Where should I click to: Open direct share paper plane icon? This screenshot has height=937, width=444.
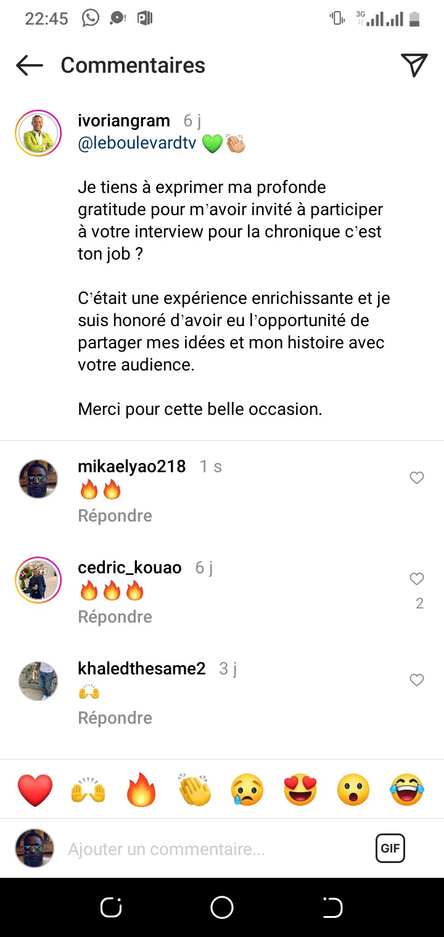pos(414,65)
